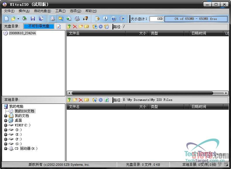Select 我的电脑 in local tree

[16, 106]
